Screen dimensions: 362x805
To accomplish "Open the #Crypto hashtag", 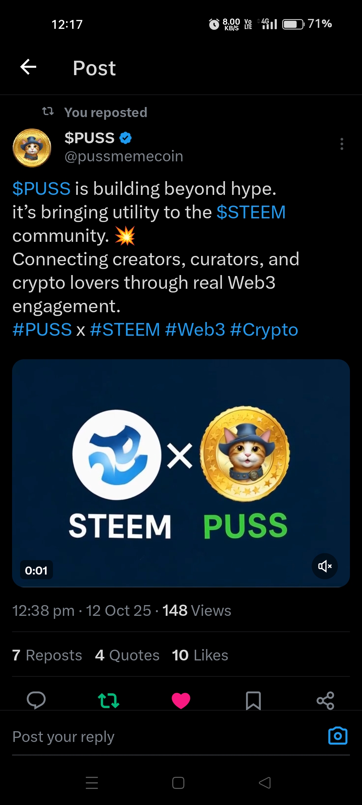I will coord(264,330).
